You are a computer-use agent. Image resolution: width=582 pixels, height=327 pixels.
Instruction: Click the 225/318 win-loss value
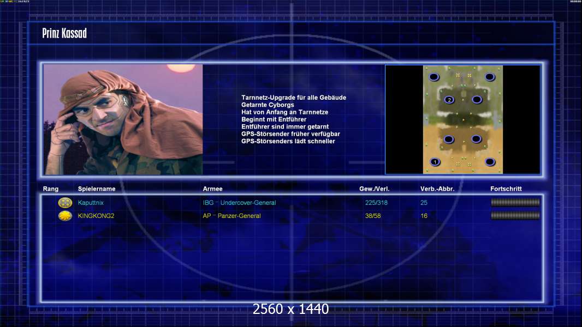coord(376,203)
